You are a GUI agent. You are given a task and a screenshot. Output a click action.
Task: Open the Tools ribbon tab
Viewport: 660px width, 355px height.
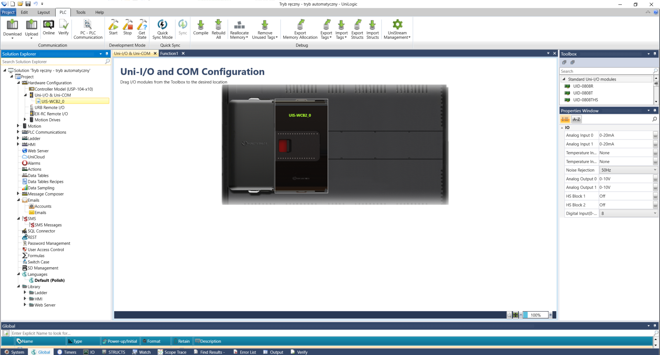click(81, 12)
